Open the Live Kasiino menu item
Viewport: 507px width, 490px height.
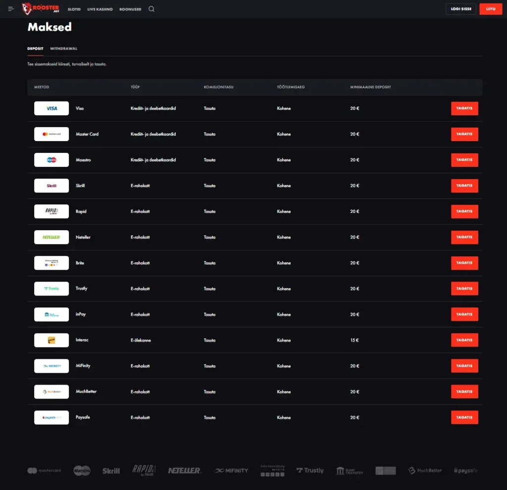[x=100, y=9]
